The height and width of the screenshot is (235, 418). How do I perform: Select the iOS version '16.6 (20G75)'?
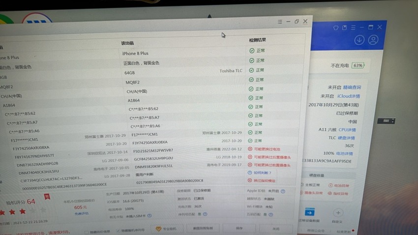point(133,201)
